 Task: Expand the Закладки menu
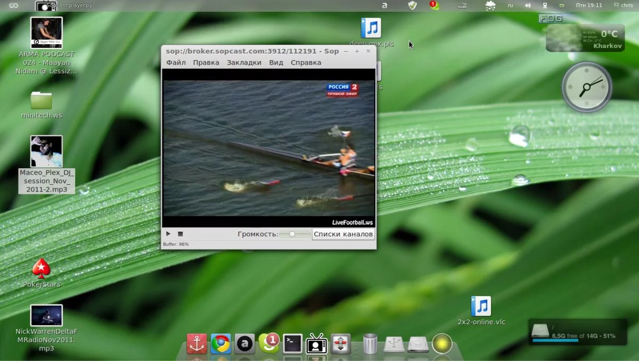pos(244,62)
